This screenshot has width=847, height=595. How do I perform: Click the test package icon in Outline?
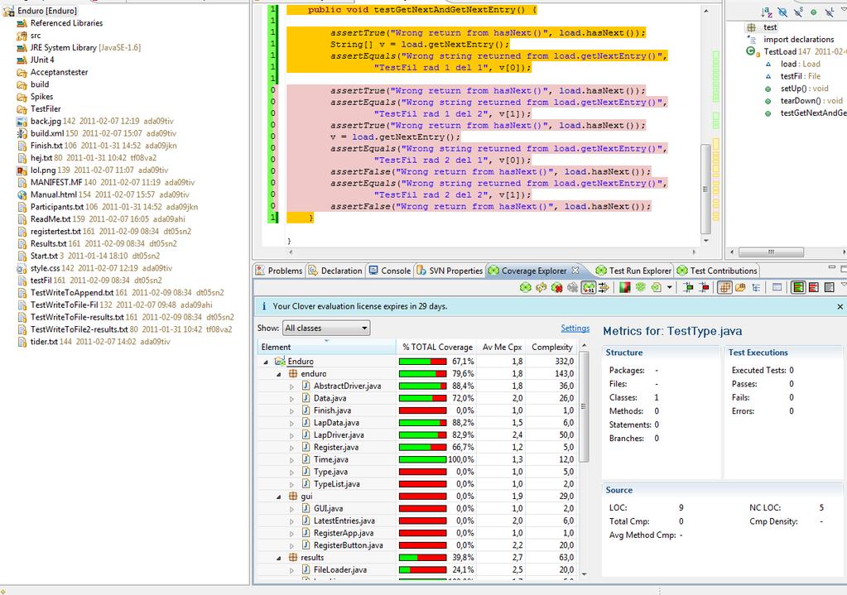752,27
